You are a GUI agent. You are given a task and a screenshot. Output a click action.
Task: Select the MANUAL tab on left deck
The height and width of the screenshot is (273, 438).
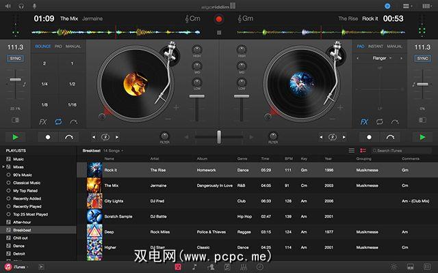tap(73, 46)
